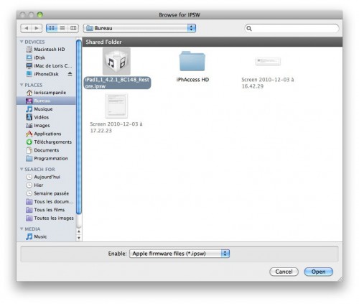Open the Enable file type dropdown
The image size is (359, 304).
[179, 254]
